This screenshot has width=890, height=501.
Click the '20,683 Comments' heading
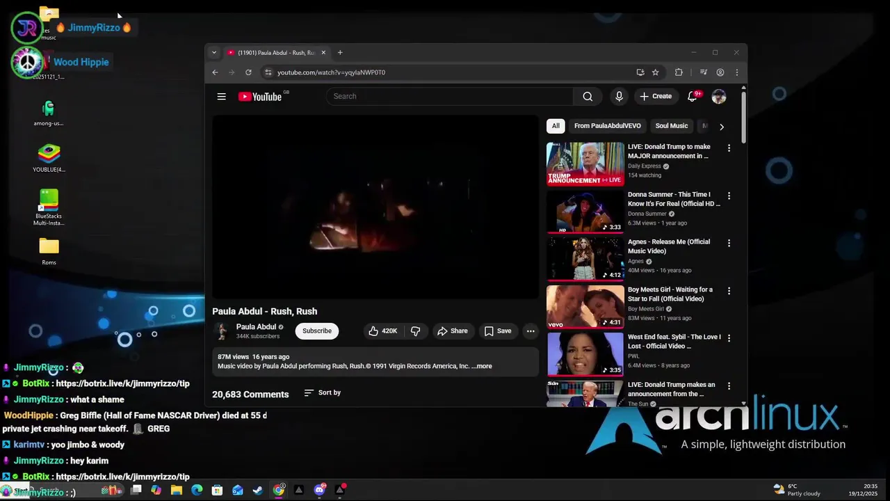[250, 395]
